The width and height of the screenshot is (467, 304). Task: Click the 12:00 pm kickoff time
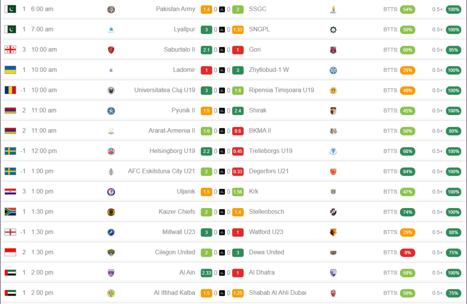pos(44,151)
